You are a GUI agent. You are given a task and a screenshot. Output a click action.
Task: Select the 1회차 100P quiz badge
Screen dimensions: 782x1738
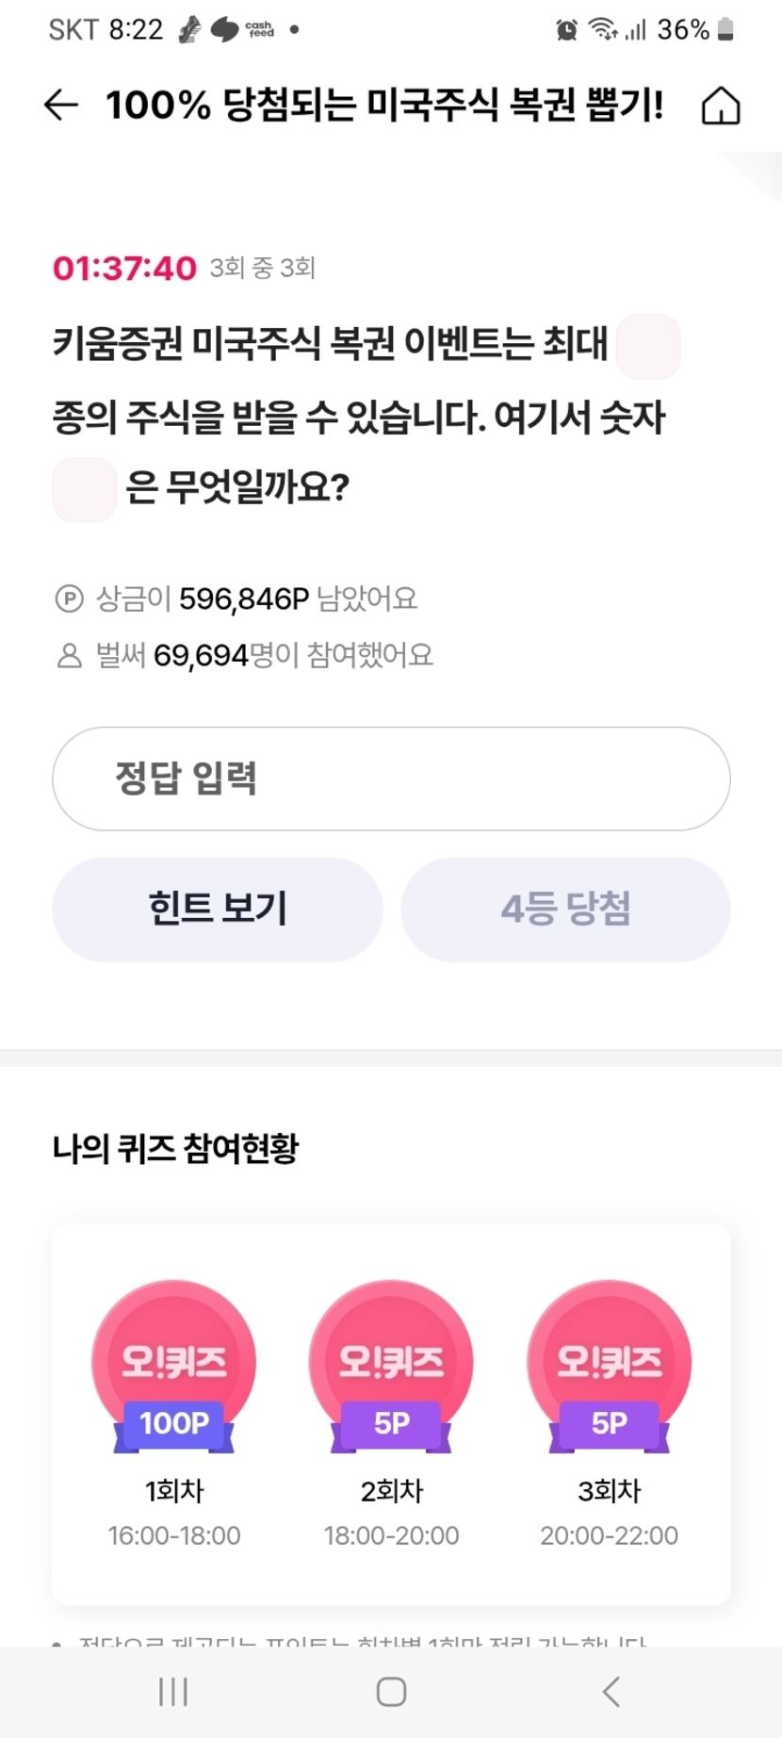[x=174, y=1366]
